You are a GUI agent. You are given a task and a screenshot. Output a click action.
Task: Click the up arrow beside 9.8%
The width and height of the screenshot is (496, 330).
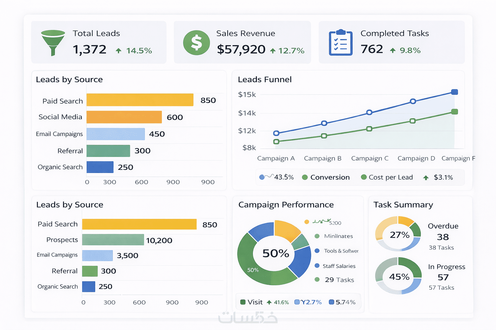tap(393, 50)
